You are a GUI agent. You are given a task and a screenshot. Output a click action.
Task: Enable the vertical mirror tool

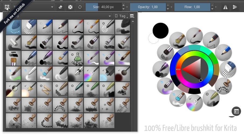(235, 7)
